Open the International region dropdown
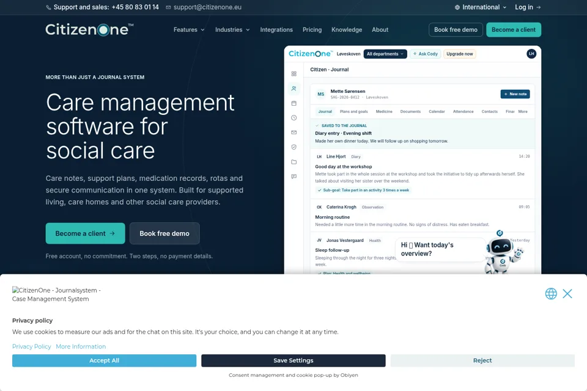This screenshot has height=391, width=587. point(481,7)
